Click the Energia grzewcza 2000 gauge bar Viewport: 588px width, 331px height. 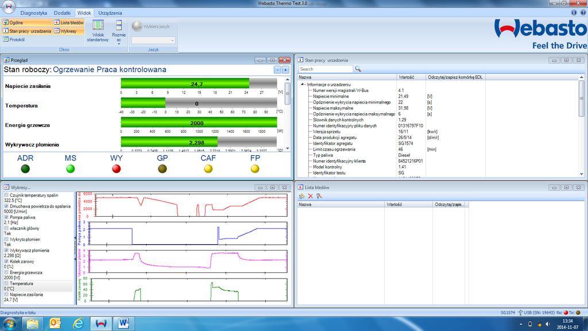pos(199,122)
